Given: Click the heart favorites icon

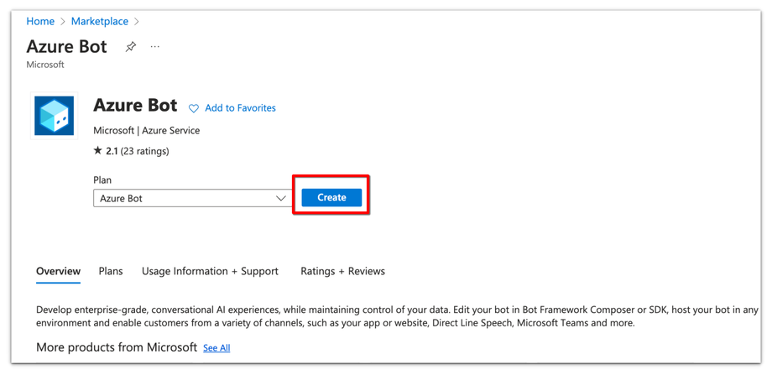Looking at the screenshot, I should click(194, 108).
